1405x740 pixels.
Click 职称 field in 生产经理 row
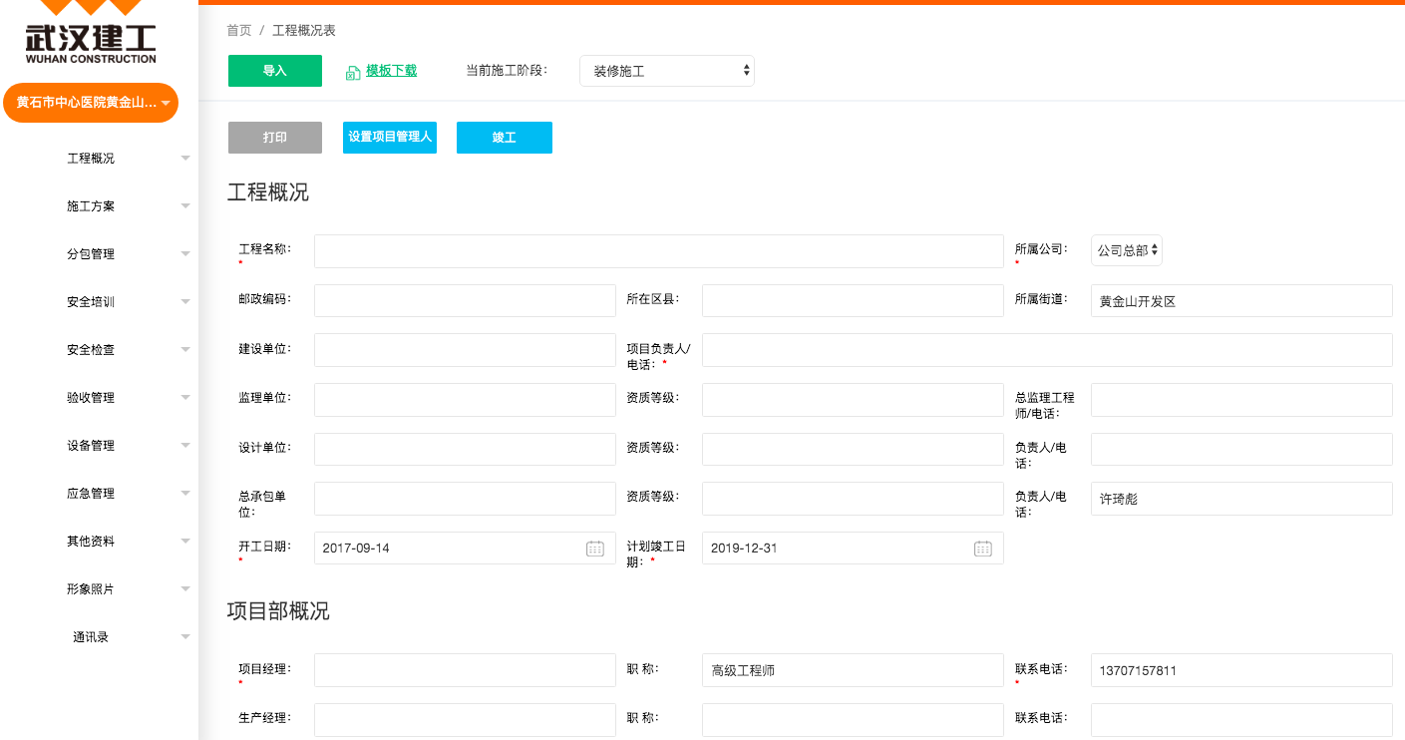853,720
